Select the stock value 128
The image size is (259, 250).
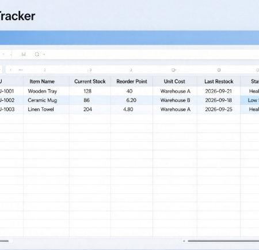pyautogui.click(x=87, y=91)
